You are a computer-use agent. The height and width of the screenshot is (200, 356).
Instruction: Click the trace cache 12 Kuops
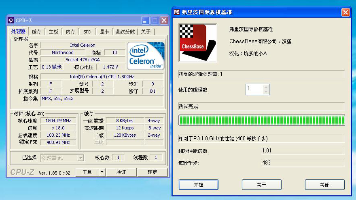[125, 128]
